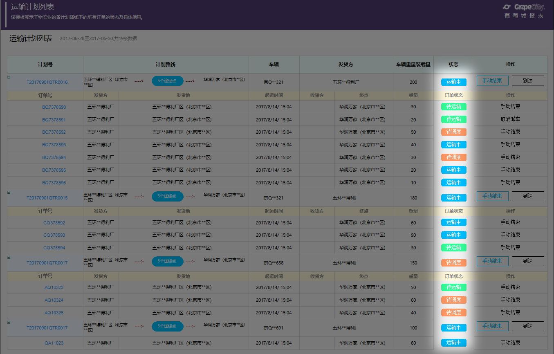Screen dimensions: 554x354
Task: View order BQ7378593 details
Action: point(54,145)
